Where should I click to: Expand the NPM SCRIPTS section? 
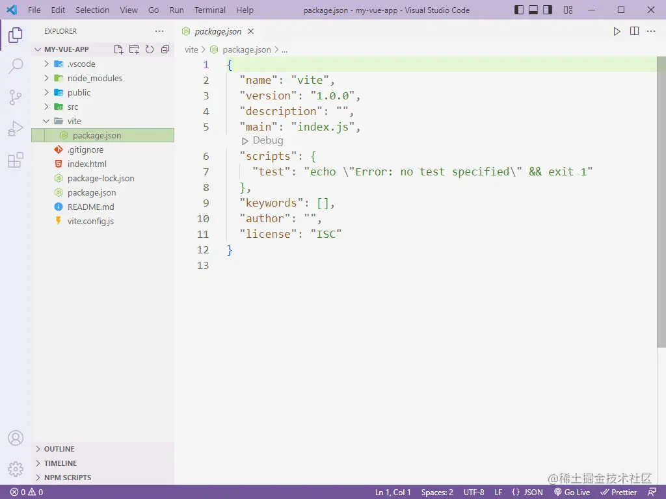click(103, 478)
